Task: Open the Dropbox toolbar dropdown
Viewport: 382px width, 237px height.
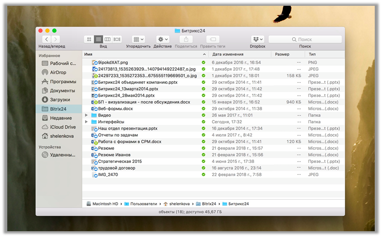Action: 258,39
